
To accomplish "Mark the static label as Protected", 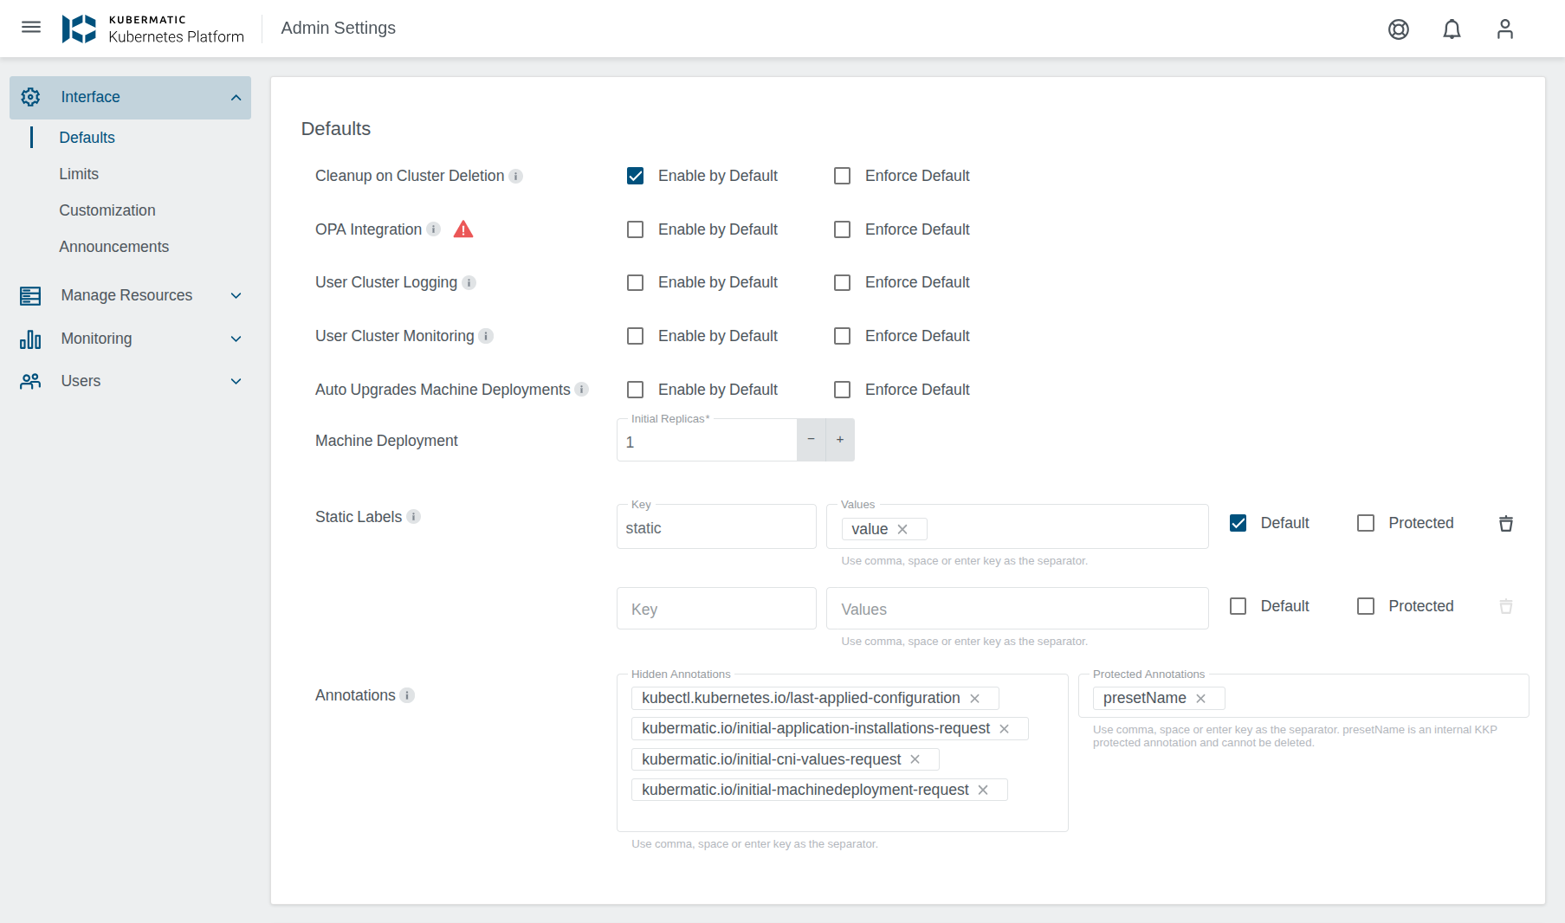I will click(x=1366, y=522).
